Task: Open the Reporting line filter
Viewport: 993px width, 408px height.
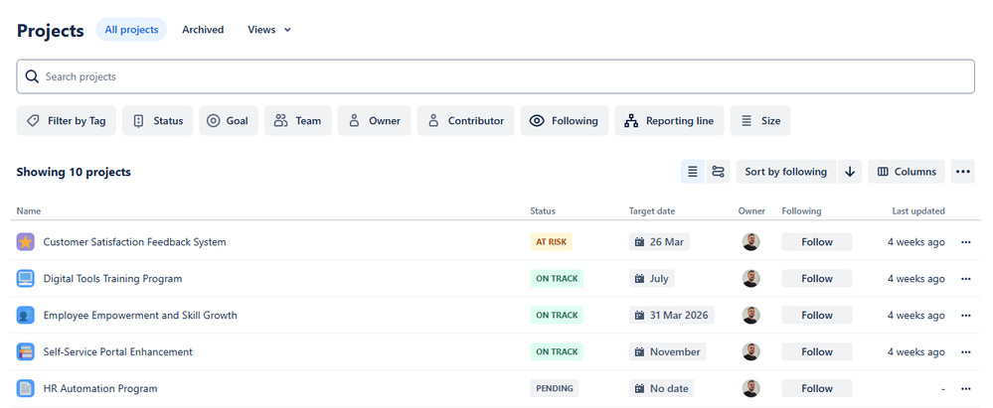Action: coord(669,121)
